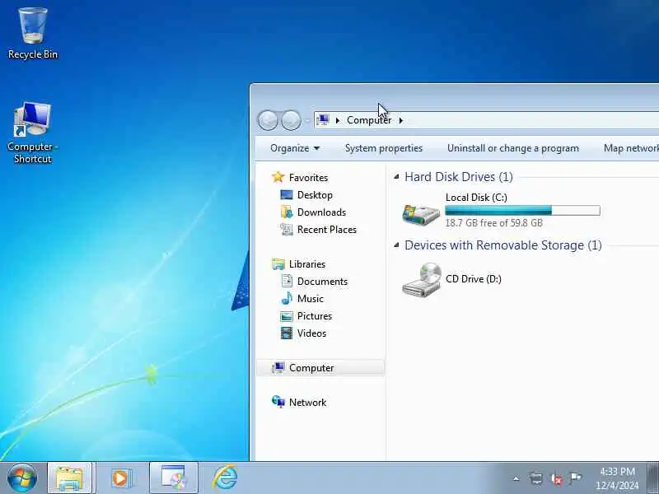Click the Explorer window title bar
The width and height of the screenshot is (659, 494).
pos(455,95)
